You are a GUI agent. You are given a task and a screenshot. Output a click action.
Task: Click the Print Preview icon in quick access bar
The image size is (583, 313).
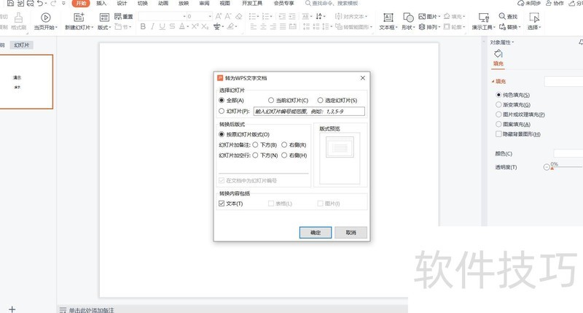(30, 4)
